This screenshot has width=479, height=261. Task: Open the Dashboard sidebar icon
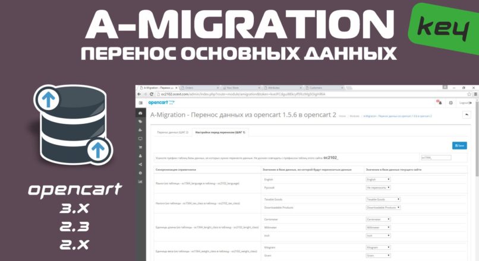[140, 113]
